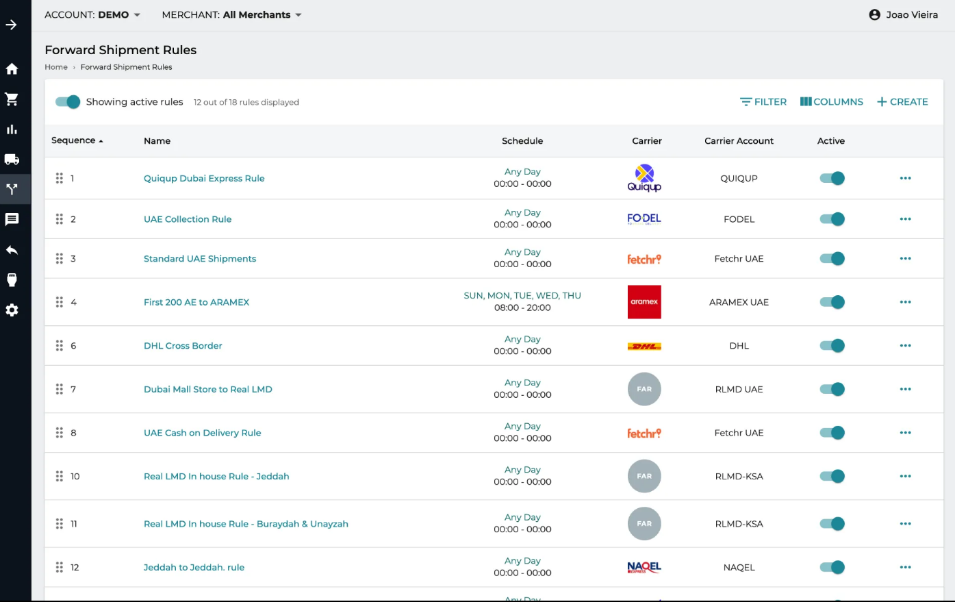The image size is (955, 602).
Task: Toggle off Showing active rules switch
Action: [68, 102]
